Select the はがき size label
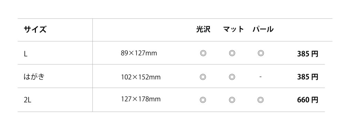 34,77
